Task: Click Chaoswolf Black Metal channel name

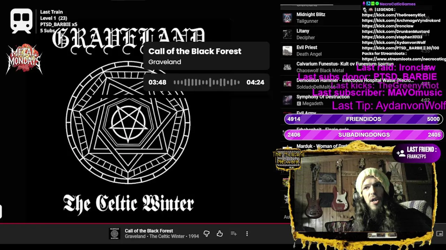Action: pyautogui.click(x=320, y=70)
